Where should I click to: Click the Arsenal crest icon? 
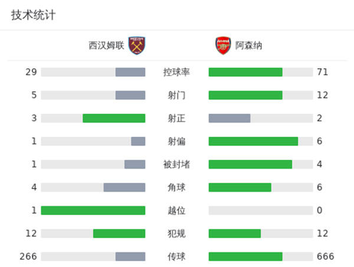point(223,45)
